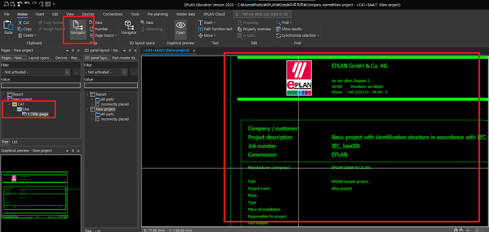Viewport: 489px width, 232px height.
Task: Open the Find dropdown
Action: point(284,22)
